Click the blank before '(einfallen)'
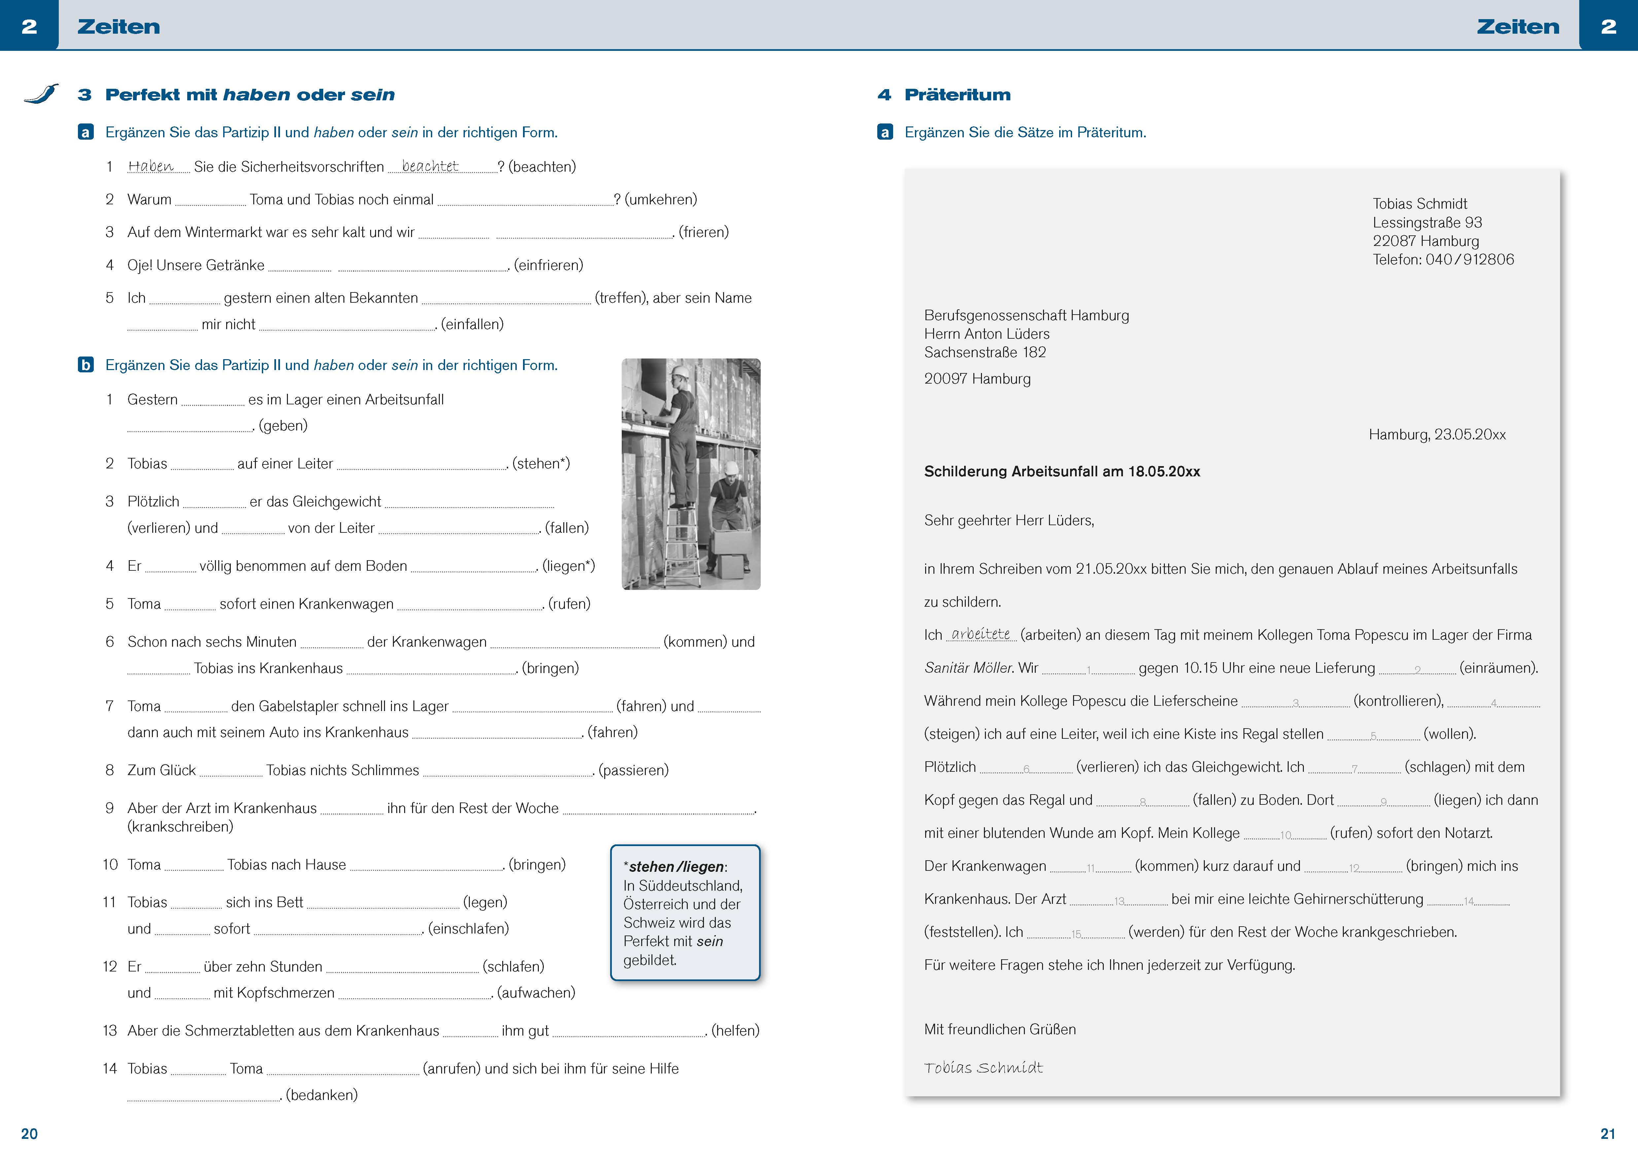 pyautogui.click(x=347, y=325)
